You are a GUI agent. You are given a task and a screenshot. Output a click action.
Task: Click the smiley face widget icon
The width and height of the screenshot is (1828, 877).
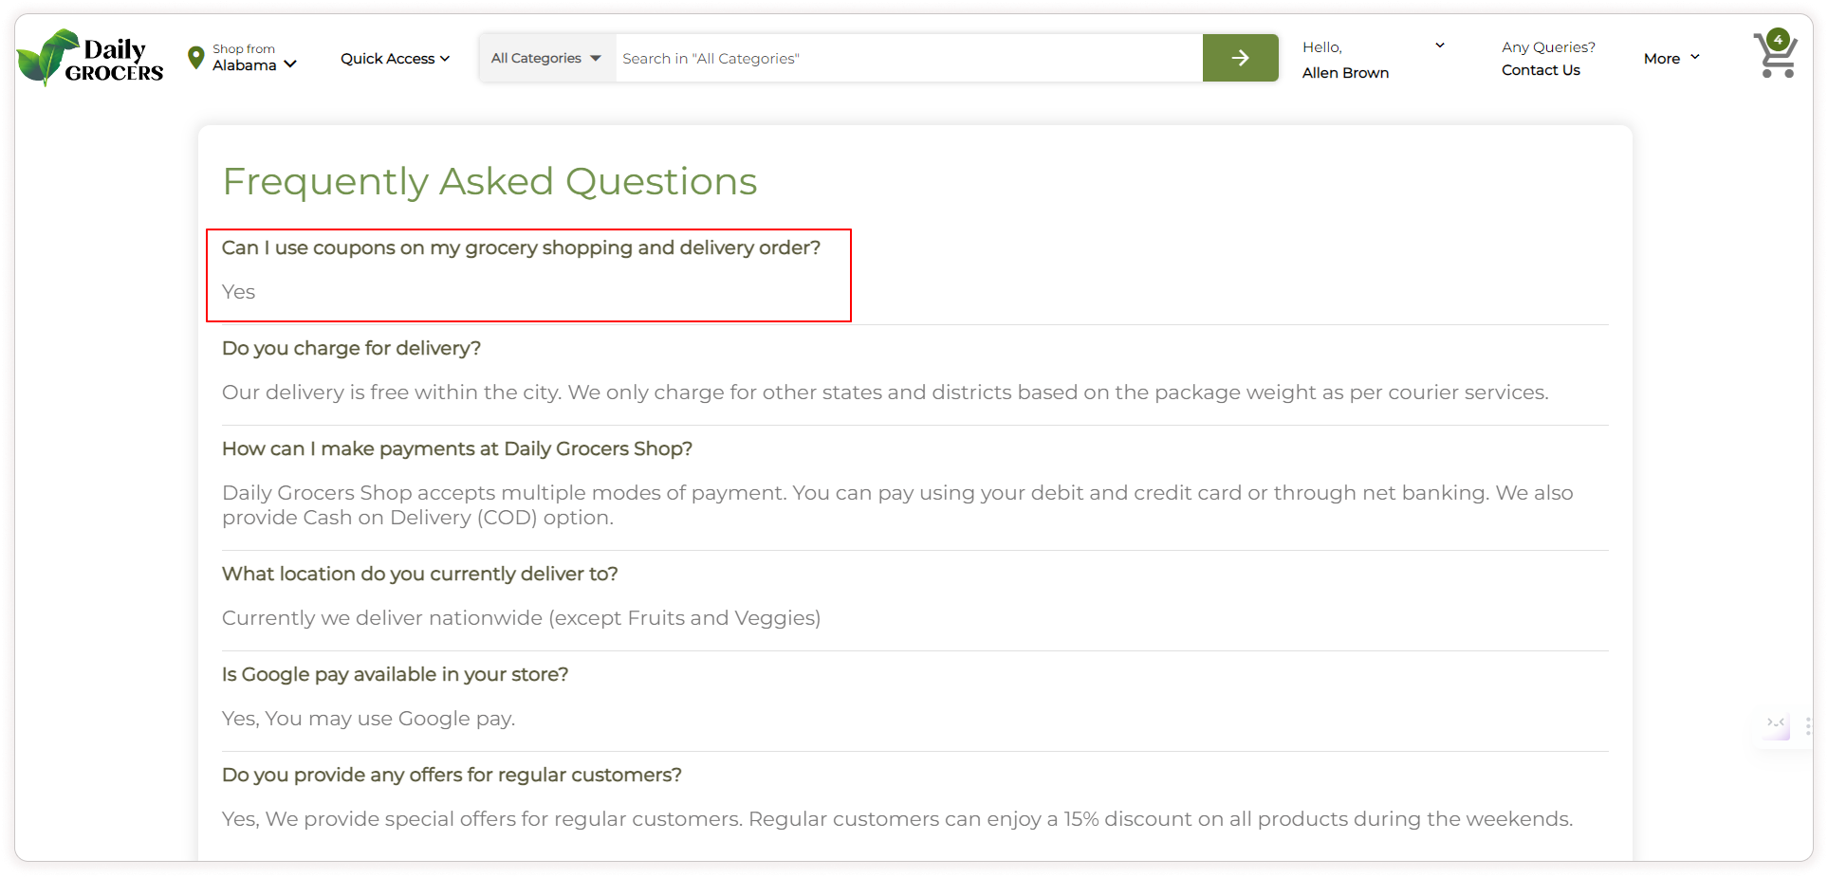tap(1775, 723)
